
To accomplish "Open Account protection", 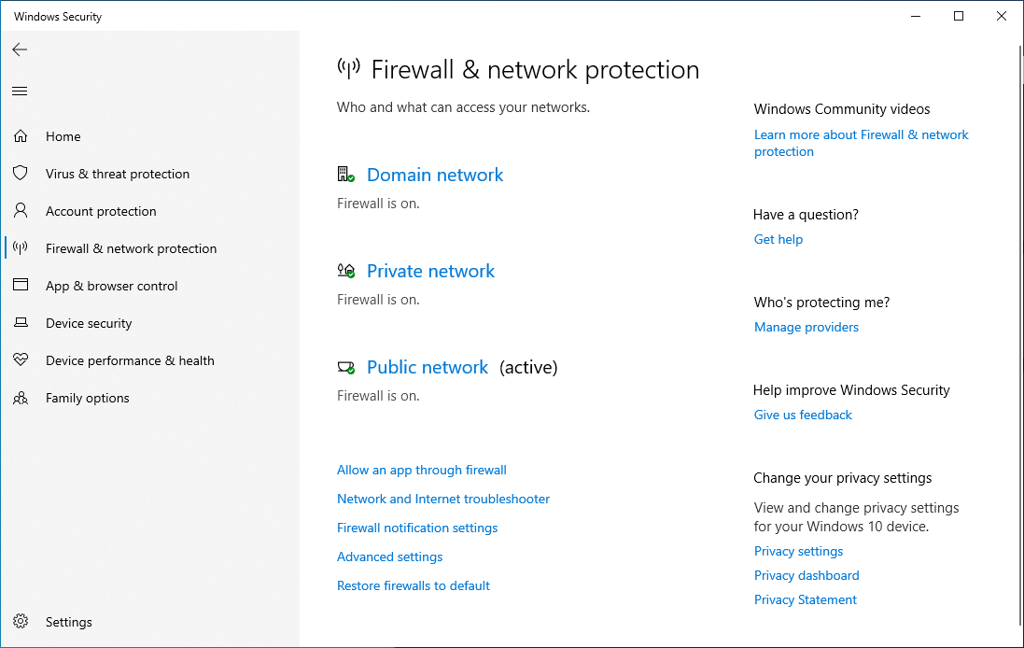I will [100, 210].
